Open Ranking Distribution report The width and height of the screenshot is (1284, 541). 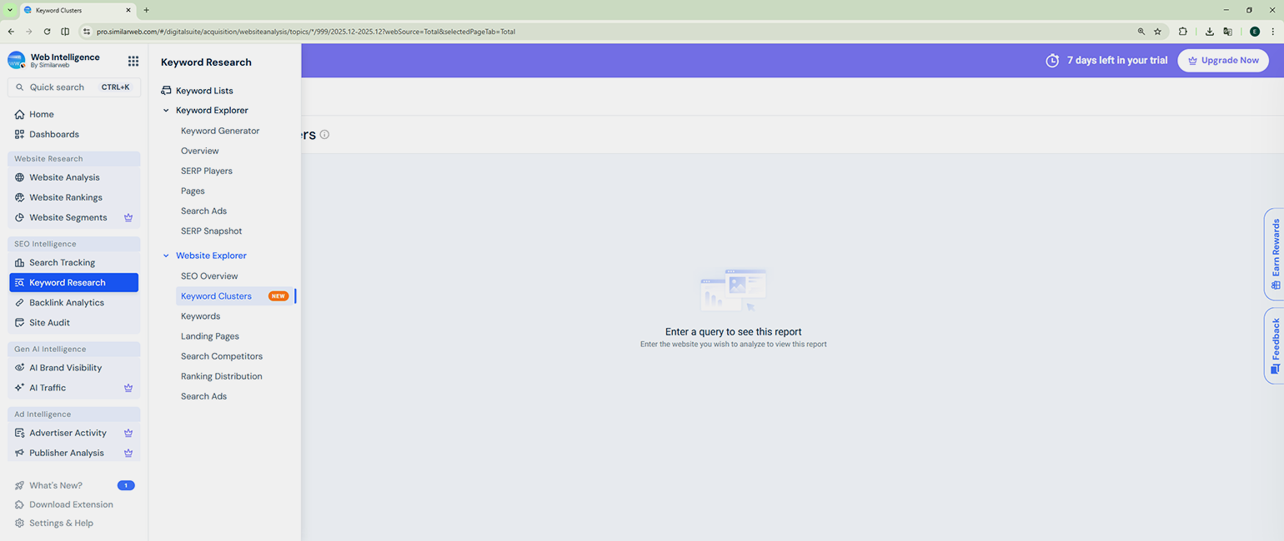[x=221, y=376]
